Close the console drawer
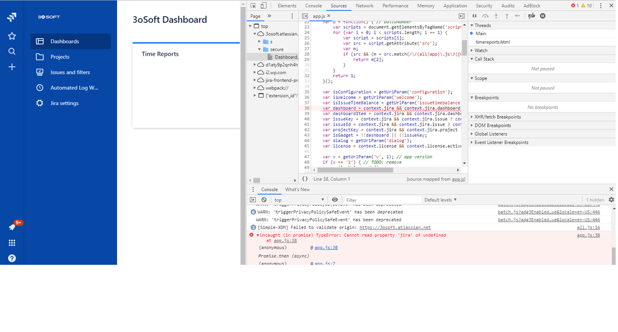The height and width of the screenshot is (332, 618). point(611,189)
